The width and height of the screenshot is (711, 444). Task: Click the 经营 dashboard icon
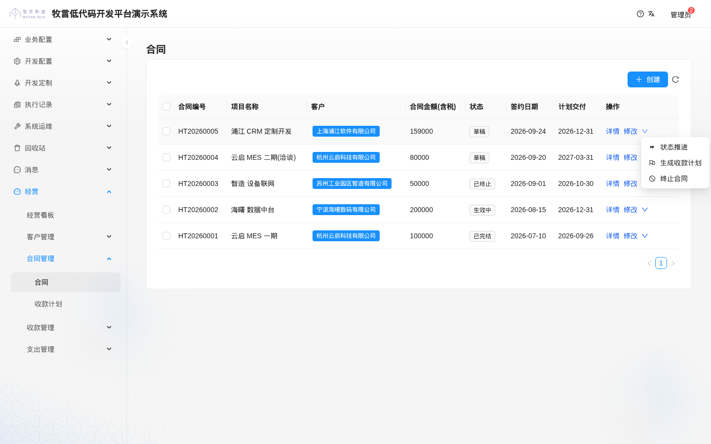pos(17,191)
